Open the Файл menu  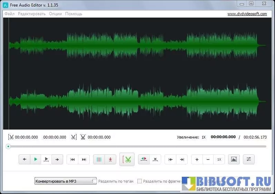(x=10, y=14)
